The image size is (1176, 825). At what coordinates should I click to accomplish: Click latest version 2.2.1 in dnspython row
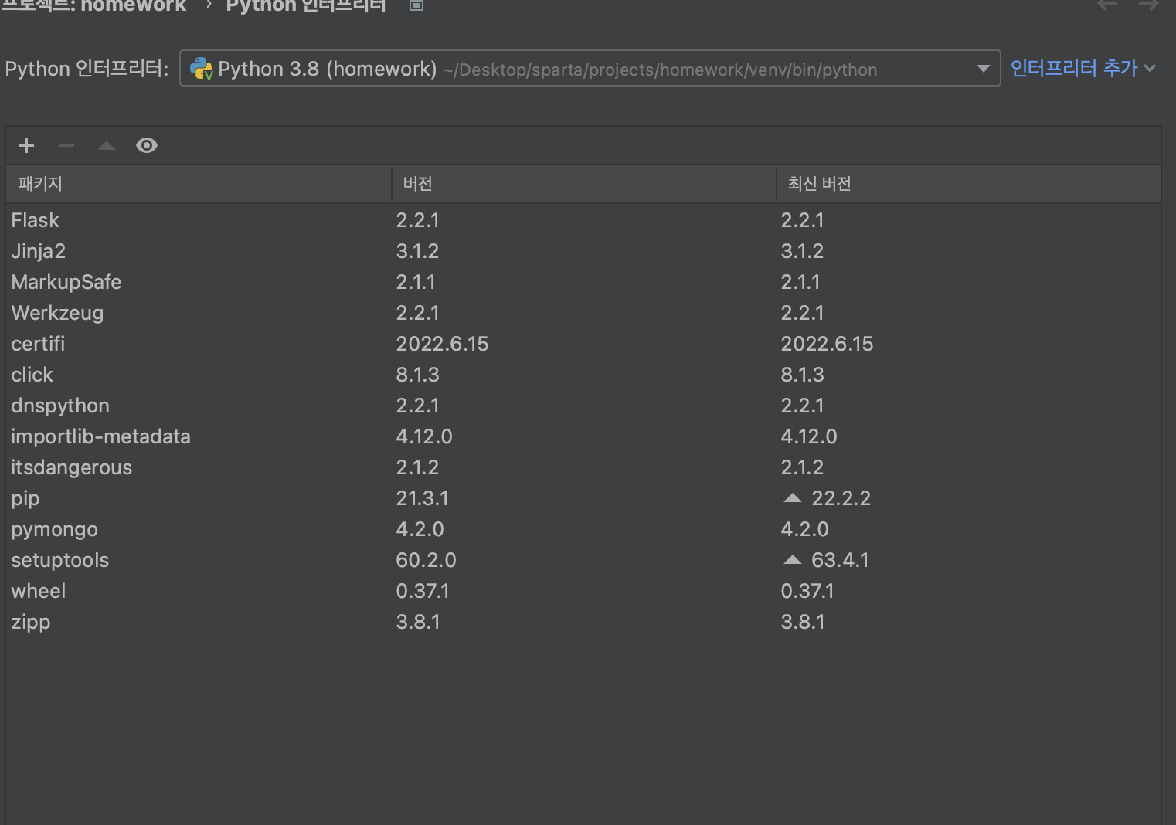click(803, 406)
